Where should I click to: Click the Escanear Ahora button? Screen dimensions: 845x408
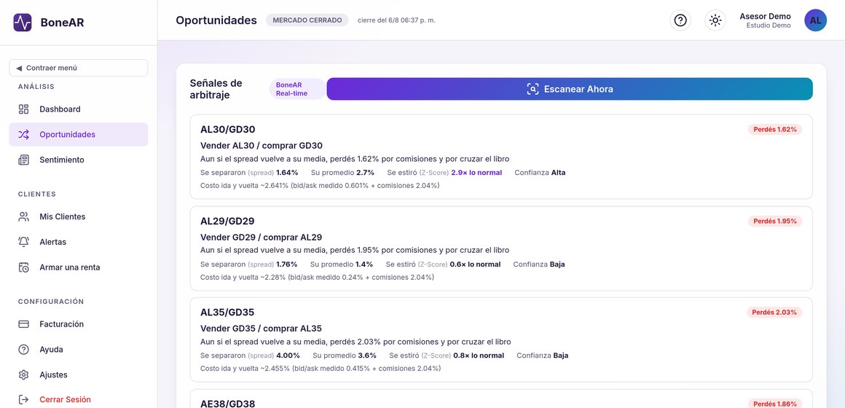click(570, 90)
